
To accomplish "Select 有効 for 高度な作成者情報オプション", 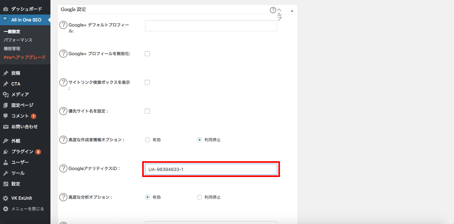I will (147, 140).
